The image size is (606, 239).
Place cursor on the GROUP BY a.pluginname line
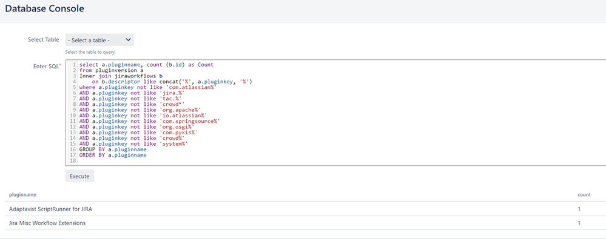coord(113,149)
